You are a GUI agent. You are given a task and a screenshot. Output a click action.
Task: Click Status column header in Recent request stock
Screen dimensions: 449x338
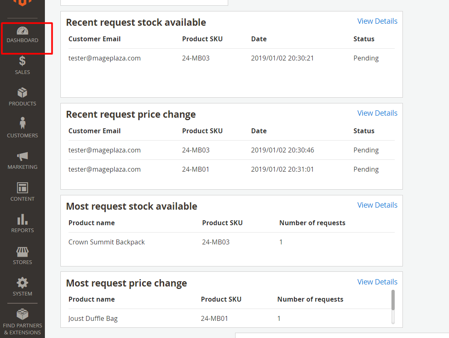click(x=364, y=39)
